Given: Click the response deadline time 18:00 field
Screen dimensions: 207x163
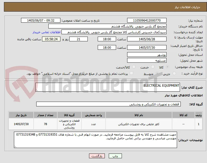Looking at the screenshot, I should (107, 39).
